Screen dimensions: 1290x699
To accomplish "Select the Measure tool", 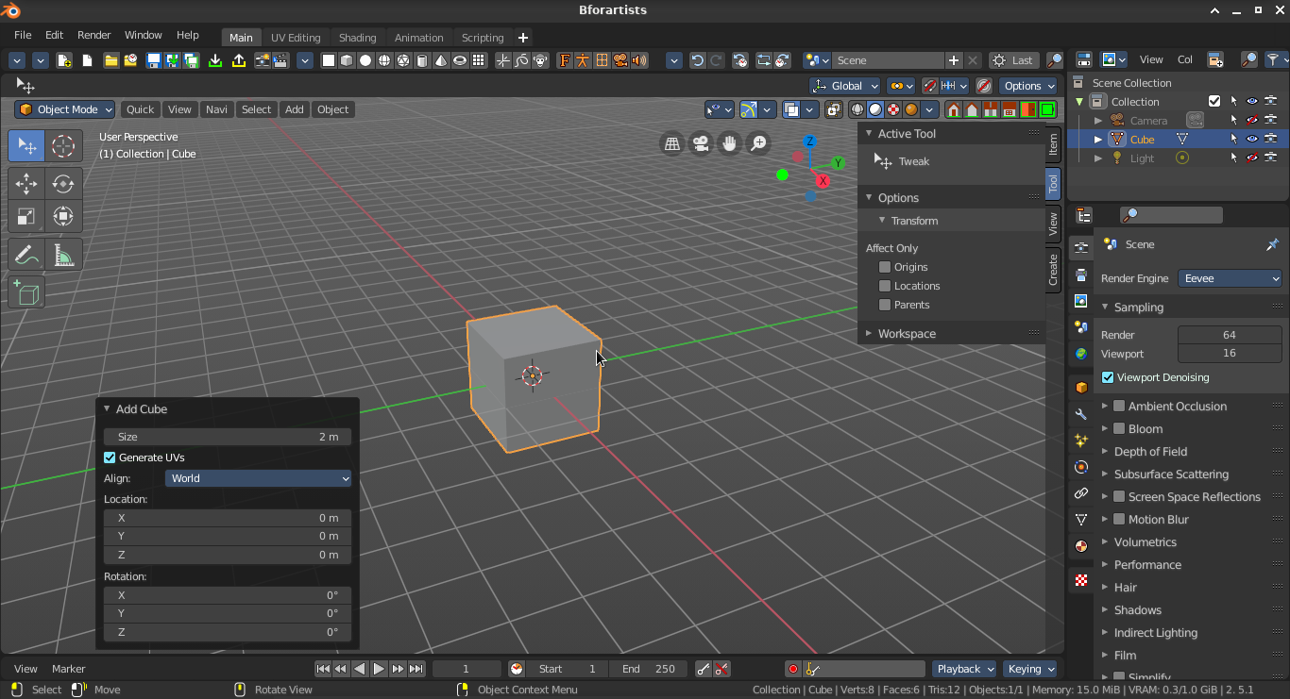I will [x=63, y=256].
